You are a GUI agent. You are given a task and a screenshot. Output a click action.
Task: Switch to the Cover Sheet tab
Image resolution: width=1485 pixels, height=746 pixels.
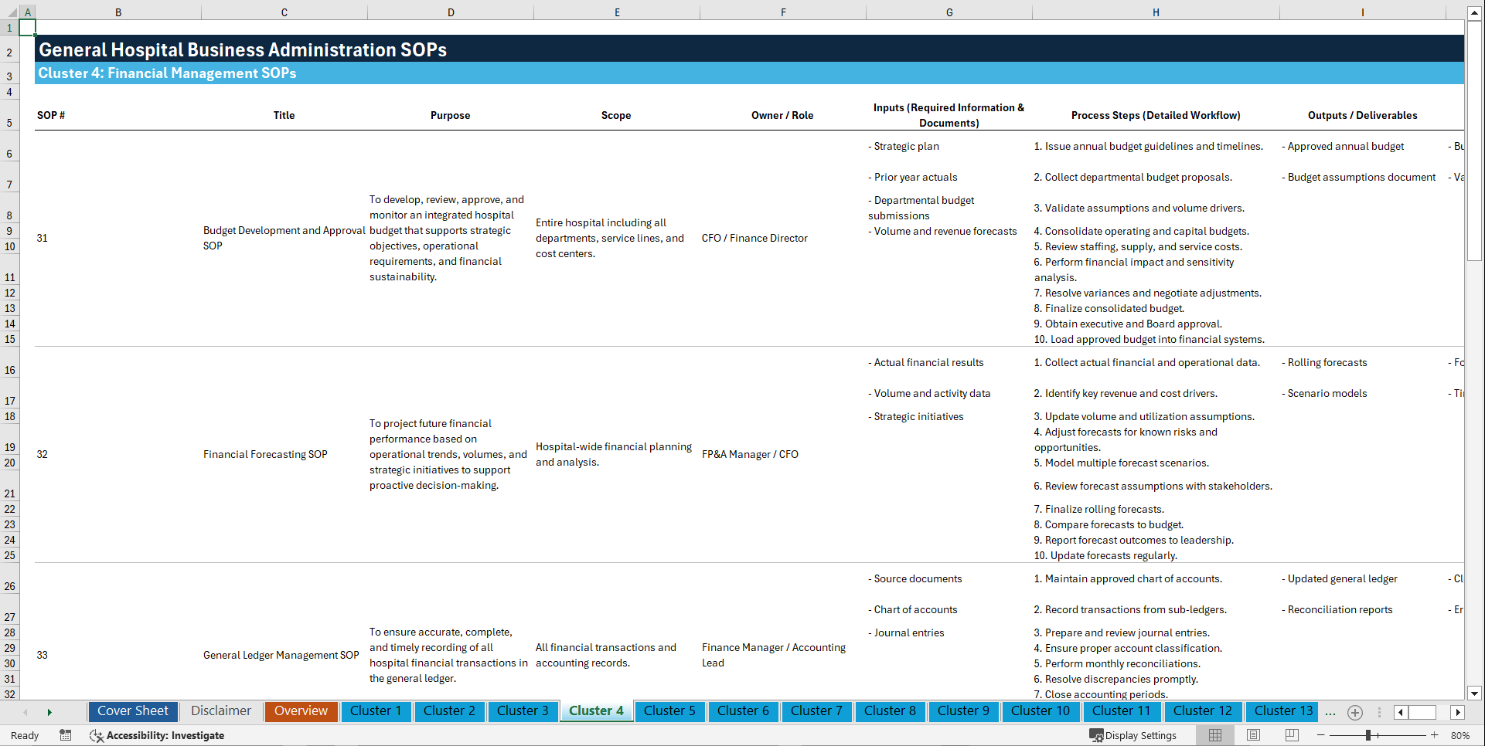[132, 711]
